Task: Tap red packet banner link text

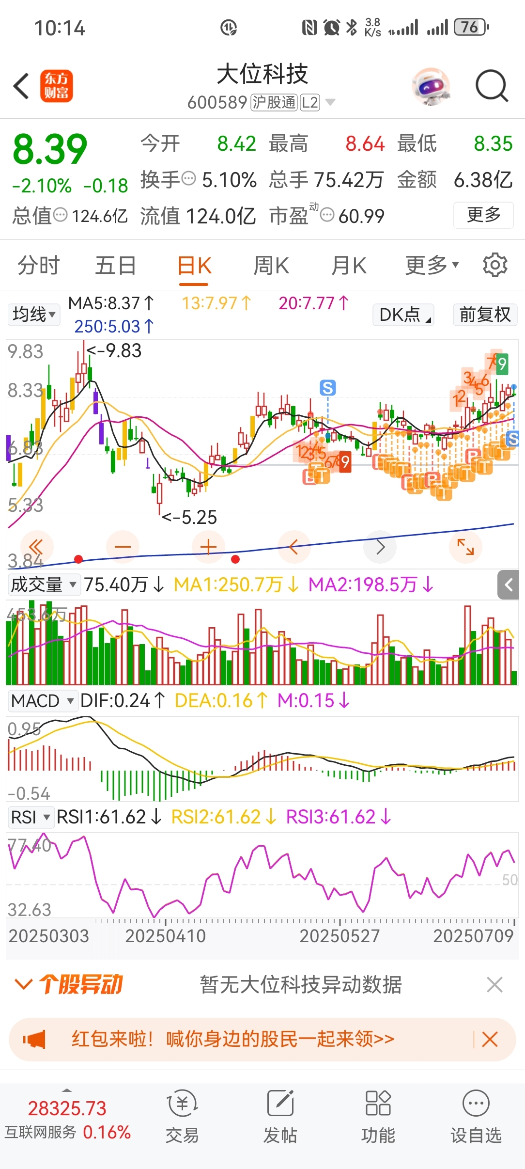Action: click(x=233, y=1039)
